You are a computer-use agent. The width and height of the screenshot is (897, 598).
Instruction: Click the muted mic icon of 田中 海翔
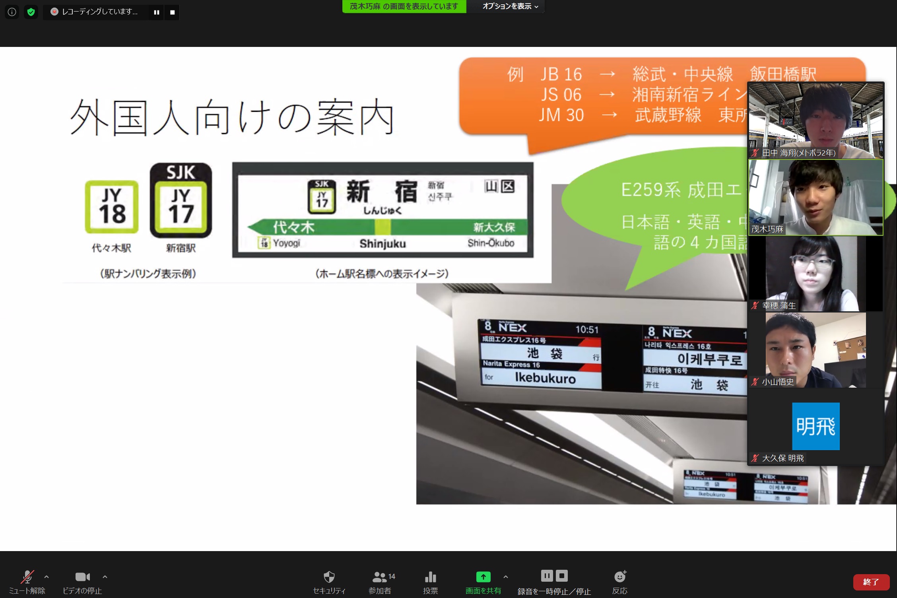755,153
